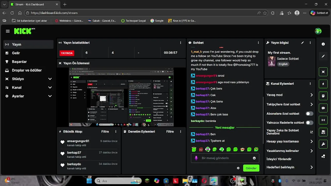
Task: Open the hamburger menu next to Kick logo
Action: pos(8,31)
